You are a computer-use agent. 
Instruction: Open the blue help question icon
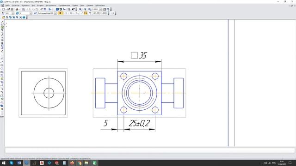24,17
